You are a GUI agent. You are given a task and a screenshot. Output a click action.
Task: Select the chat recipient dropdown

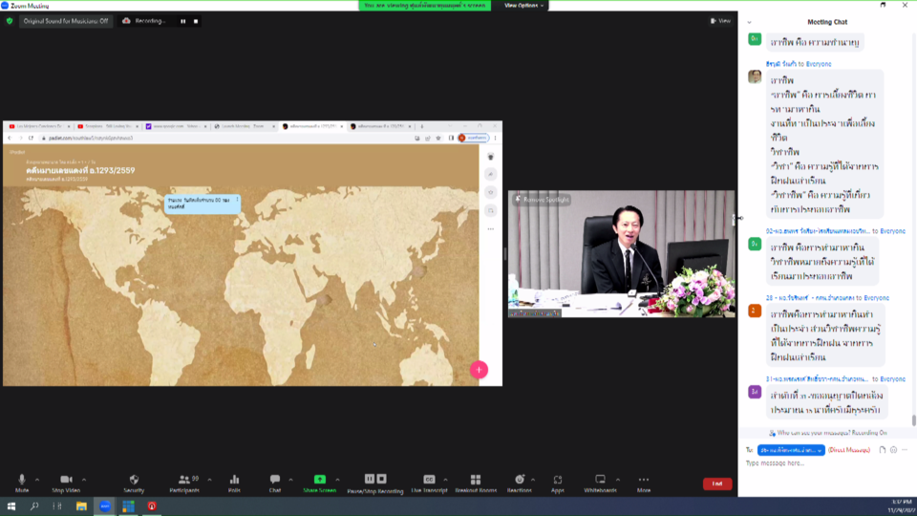pos(791,450)
